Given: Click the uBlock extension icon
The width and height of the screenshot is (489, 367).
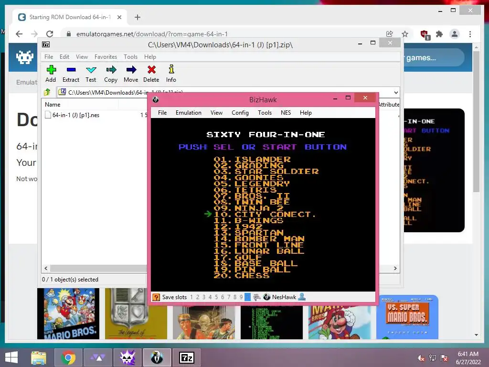Looking at the screenshot, I should point(425,34).
